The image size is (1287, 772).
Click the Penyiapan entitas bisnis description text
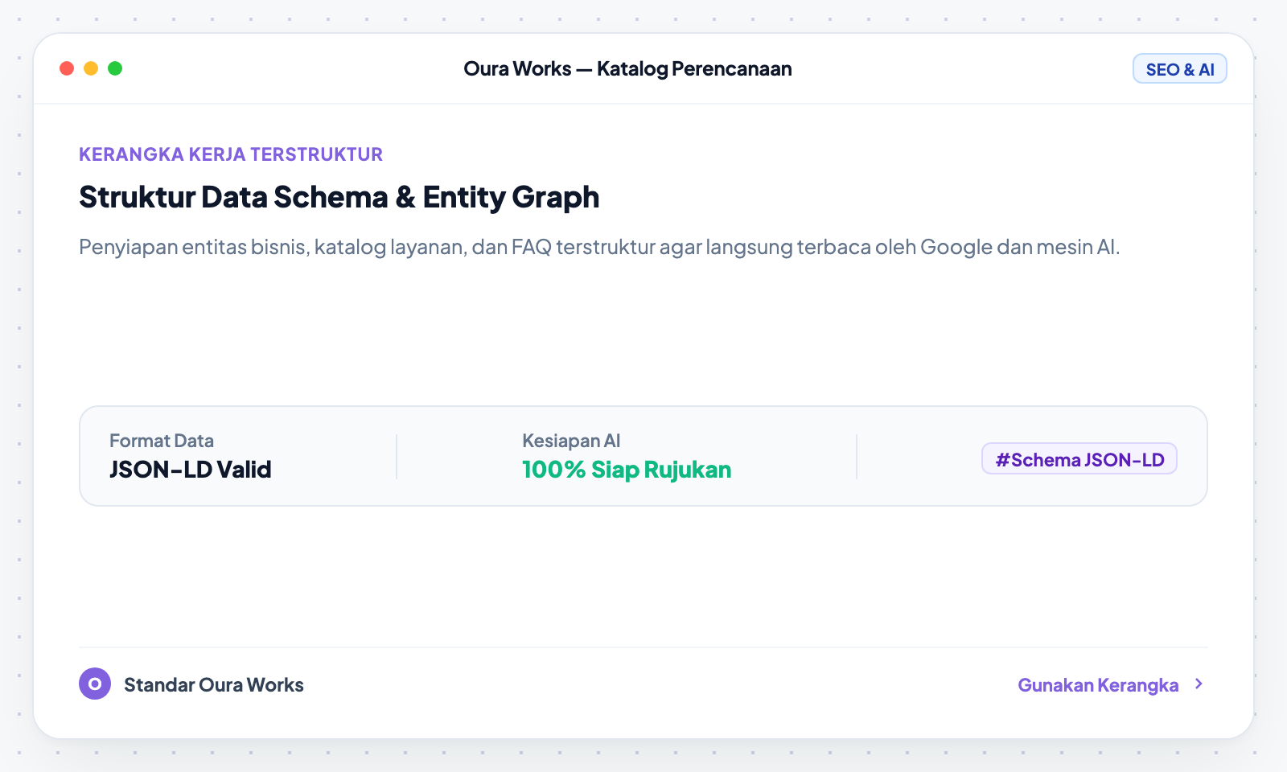[599, 247]
